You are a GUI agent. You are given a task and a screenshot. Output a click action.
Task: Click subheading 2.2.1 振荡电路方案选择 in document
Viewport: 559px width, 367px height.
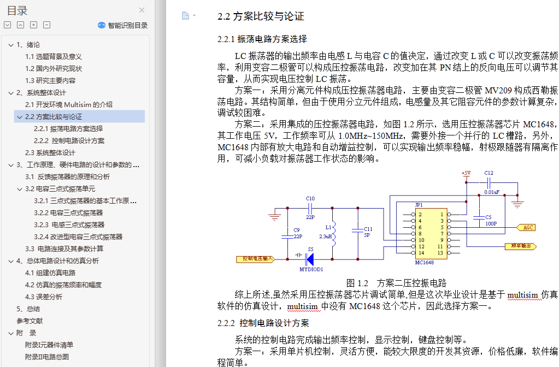[x=262, y=39]
